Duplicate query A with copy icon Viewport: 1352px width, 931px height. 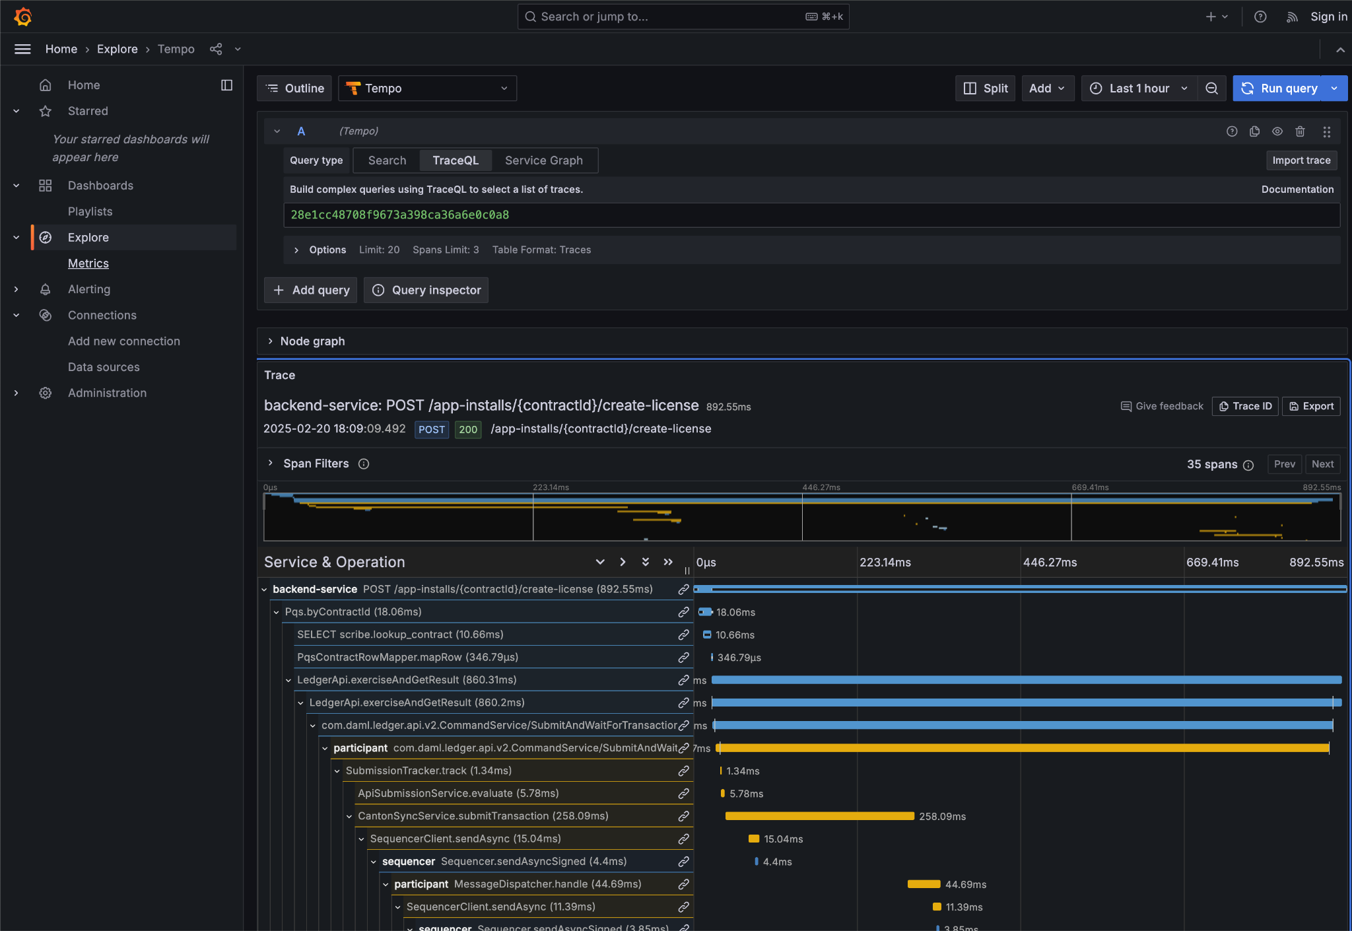click(x=1254, y=131)
